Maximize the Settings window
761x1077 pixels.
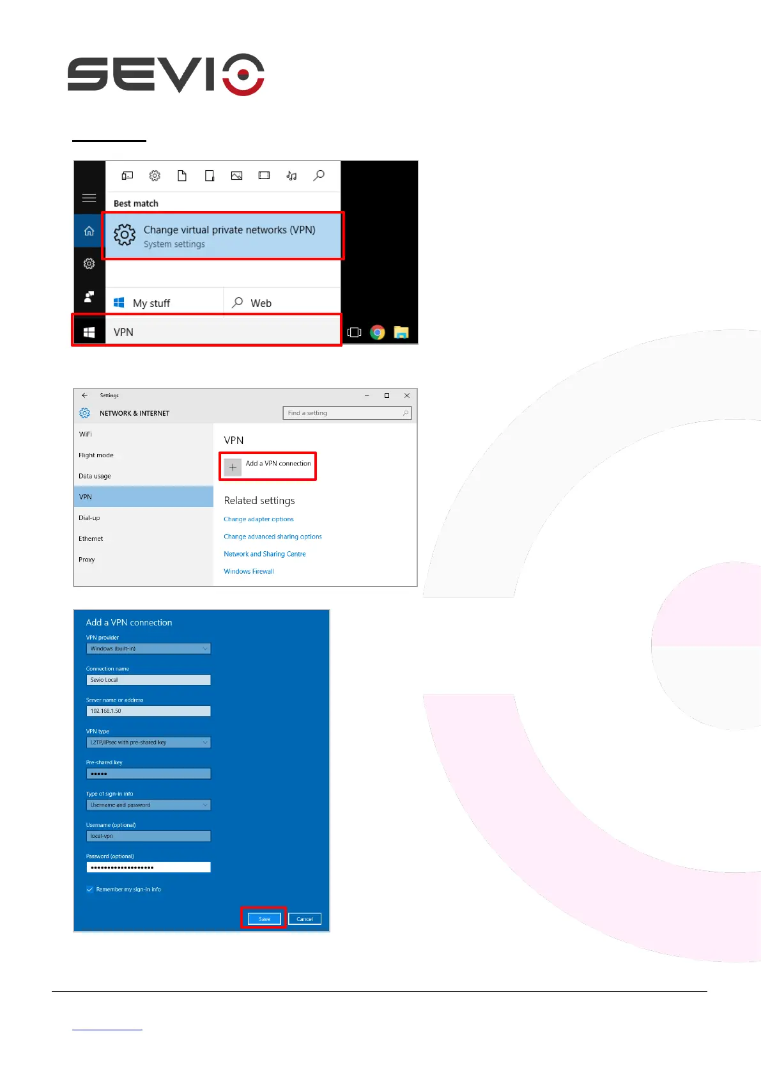coord(387,396)
